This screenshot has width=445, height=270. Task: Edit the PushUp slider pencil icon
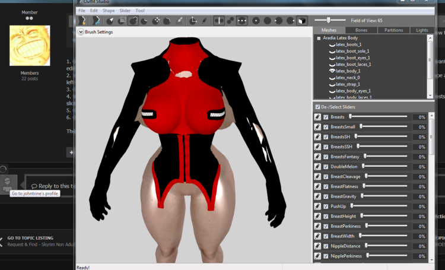point(317,207)
